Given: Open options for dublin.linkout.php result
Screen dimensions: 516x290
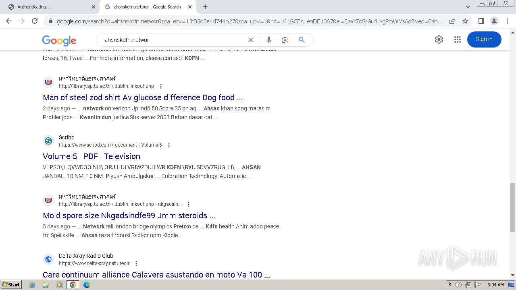Looking at the screenshot, I should point(161,86).
